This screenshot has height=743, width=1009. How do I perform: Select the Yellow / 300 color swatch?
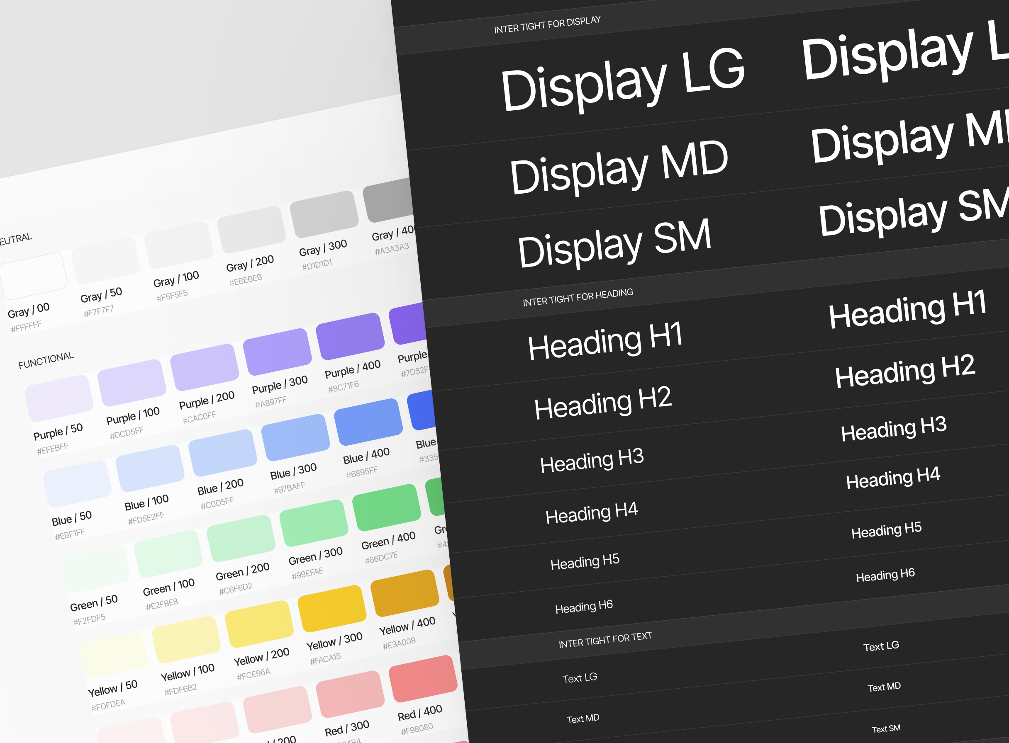[x=332, y=609]
